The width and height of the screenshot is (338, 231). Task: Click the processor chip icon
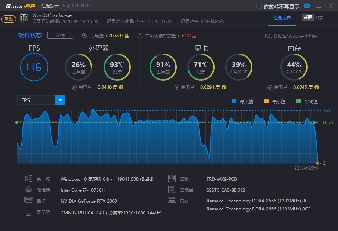click(28, 189)
